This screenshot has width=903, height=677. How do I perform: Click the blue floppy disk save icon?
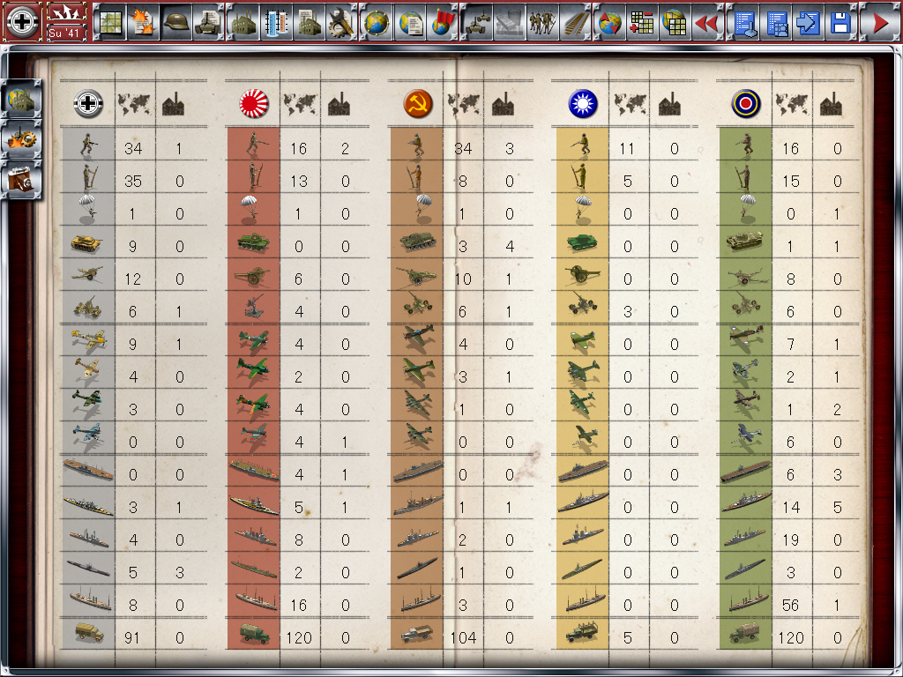point(840,22)
